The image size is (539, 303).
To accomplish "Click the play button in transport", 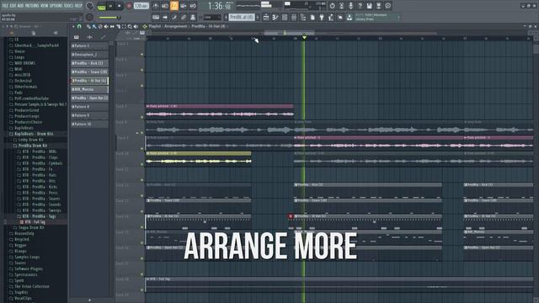I will [x=110, y=6].
